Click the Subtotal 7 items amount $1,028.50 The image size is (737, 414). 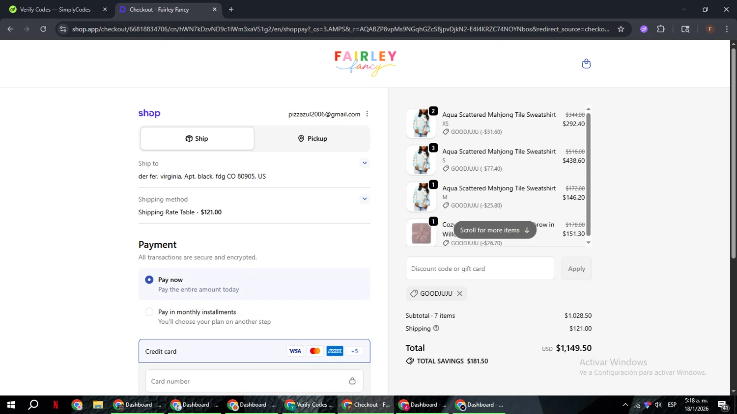(x=578, y=315)
